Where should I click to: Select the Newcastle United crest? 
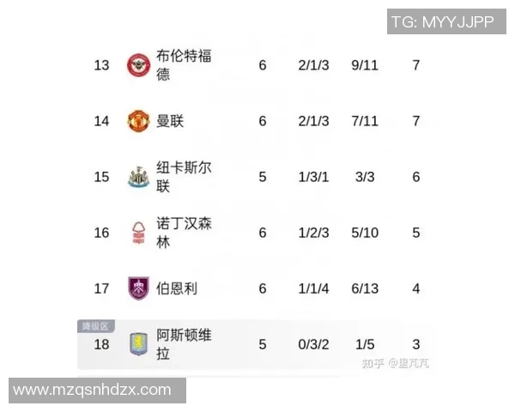coord(137,177)
